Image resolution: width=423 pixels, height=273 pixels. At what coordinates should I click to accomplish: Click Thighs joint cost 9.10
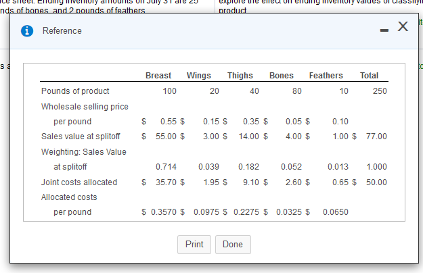coord(251,182)
